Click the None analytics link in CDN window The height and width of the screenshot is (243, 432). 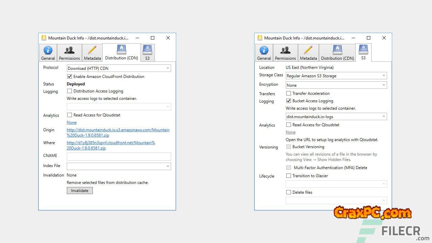(x=72, y=123)
